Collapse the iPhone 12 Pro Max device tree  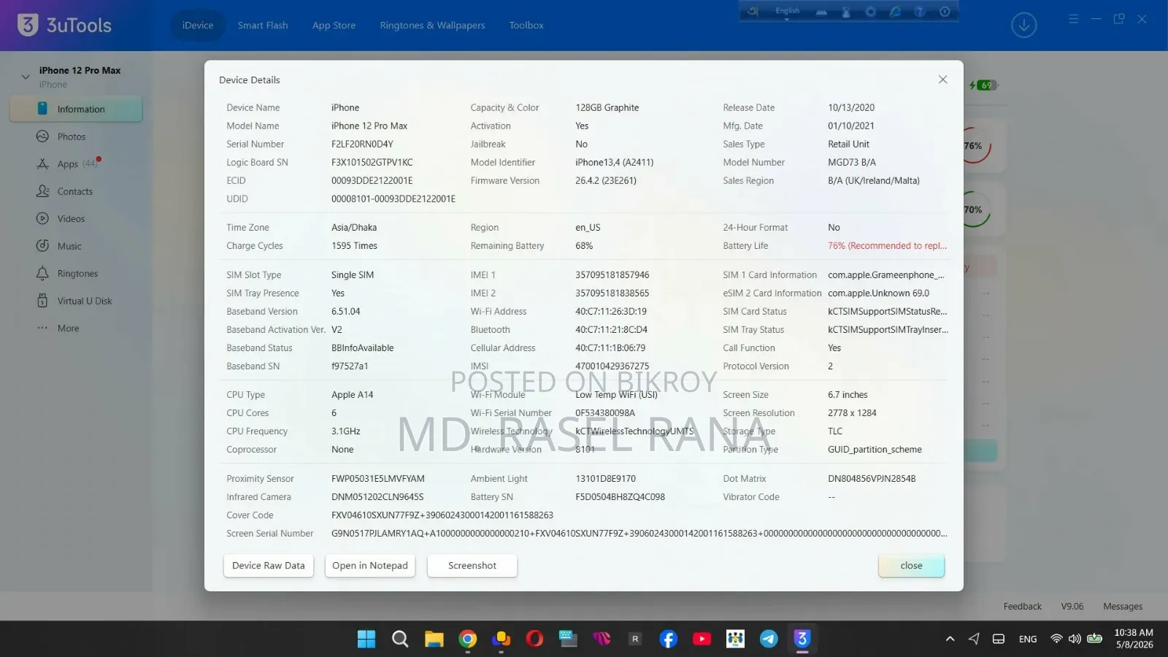pos(26,77)
